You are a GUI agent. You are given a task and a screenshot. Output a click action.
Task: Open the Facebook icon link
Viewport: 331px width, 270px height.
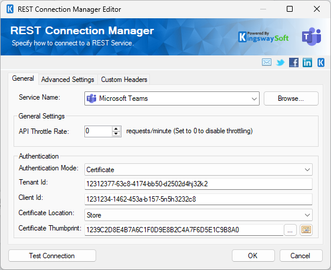[294, 62]
